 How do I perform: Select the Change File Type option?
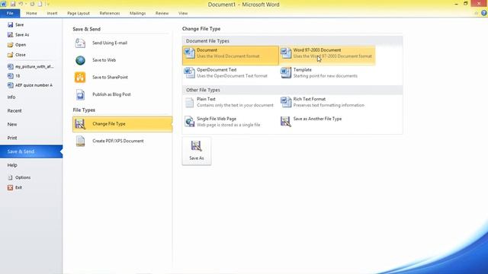tap(122, 124)
